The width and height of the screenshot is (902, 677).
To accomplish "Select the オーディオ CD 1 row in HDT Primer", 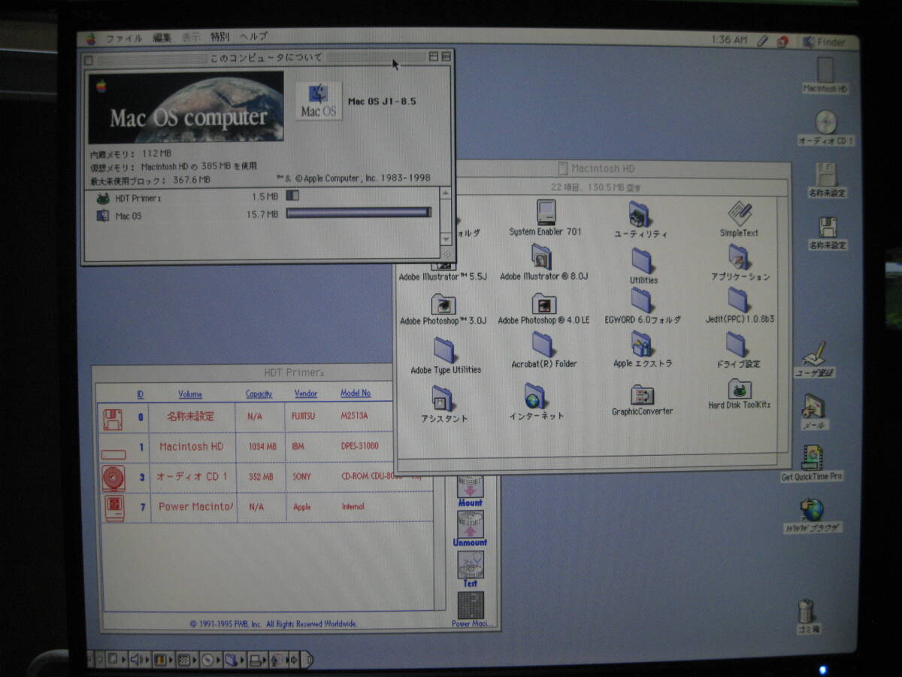I will 265,478.
